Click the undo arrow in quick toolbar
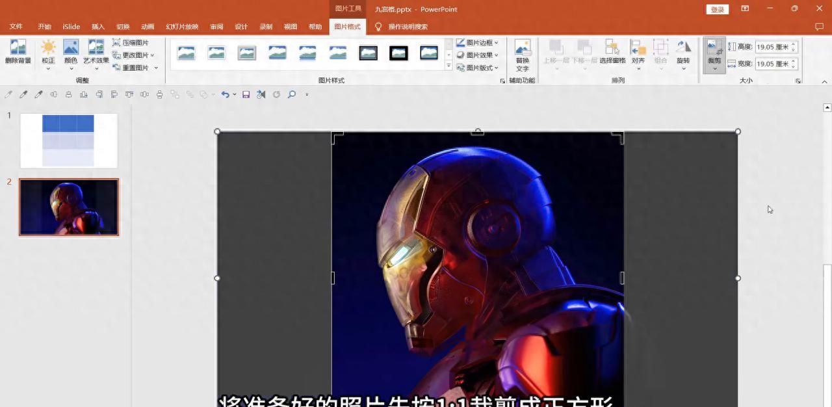The width and height of the screenshot is (832, 407). (x=225, y=94)
